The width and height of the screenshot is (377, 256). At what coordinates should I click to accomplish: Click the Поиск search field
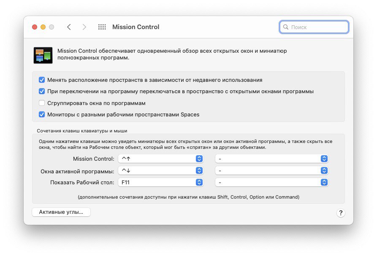(314, 27)
